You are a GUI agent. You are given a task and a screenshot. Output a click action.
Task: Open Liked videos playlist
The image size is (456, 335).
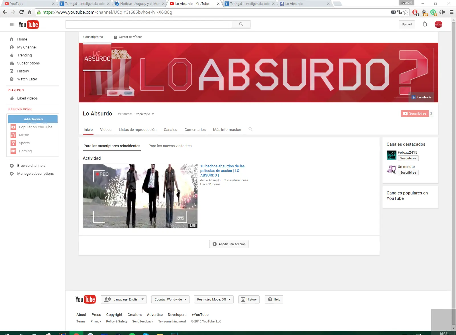tap(27, 98)
